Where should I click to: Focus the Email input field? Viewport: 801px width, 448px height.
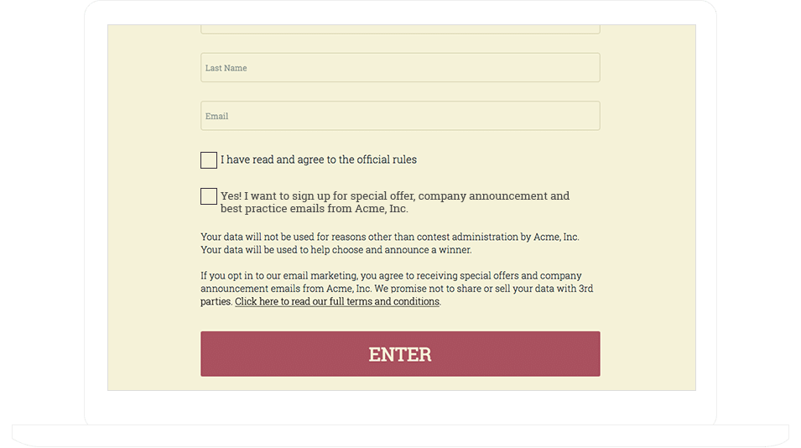click(x=400, y=116)
